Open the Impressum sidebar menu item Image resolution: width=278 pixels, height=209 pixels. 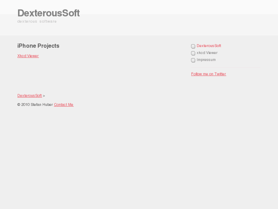coord(206,60)
